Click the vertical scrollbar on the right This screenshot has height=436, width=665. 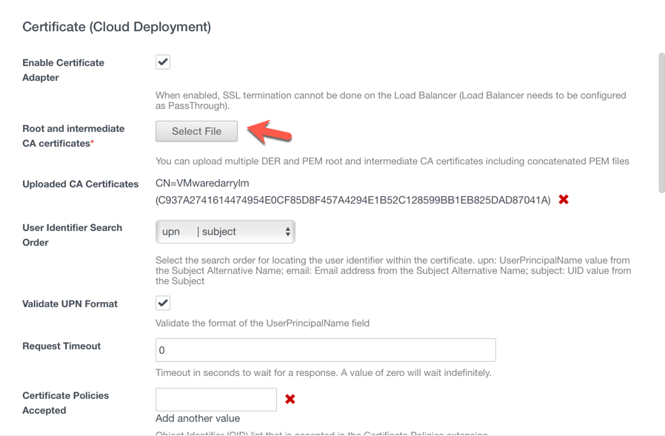coord(661,122)
